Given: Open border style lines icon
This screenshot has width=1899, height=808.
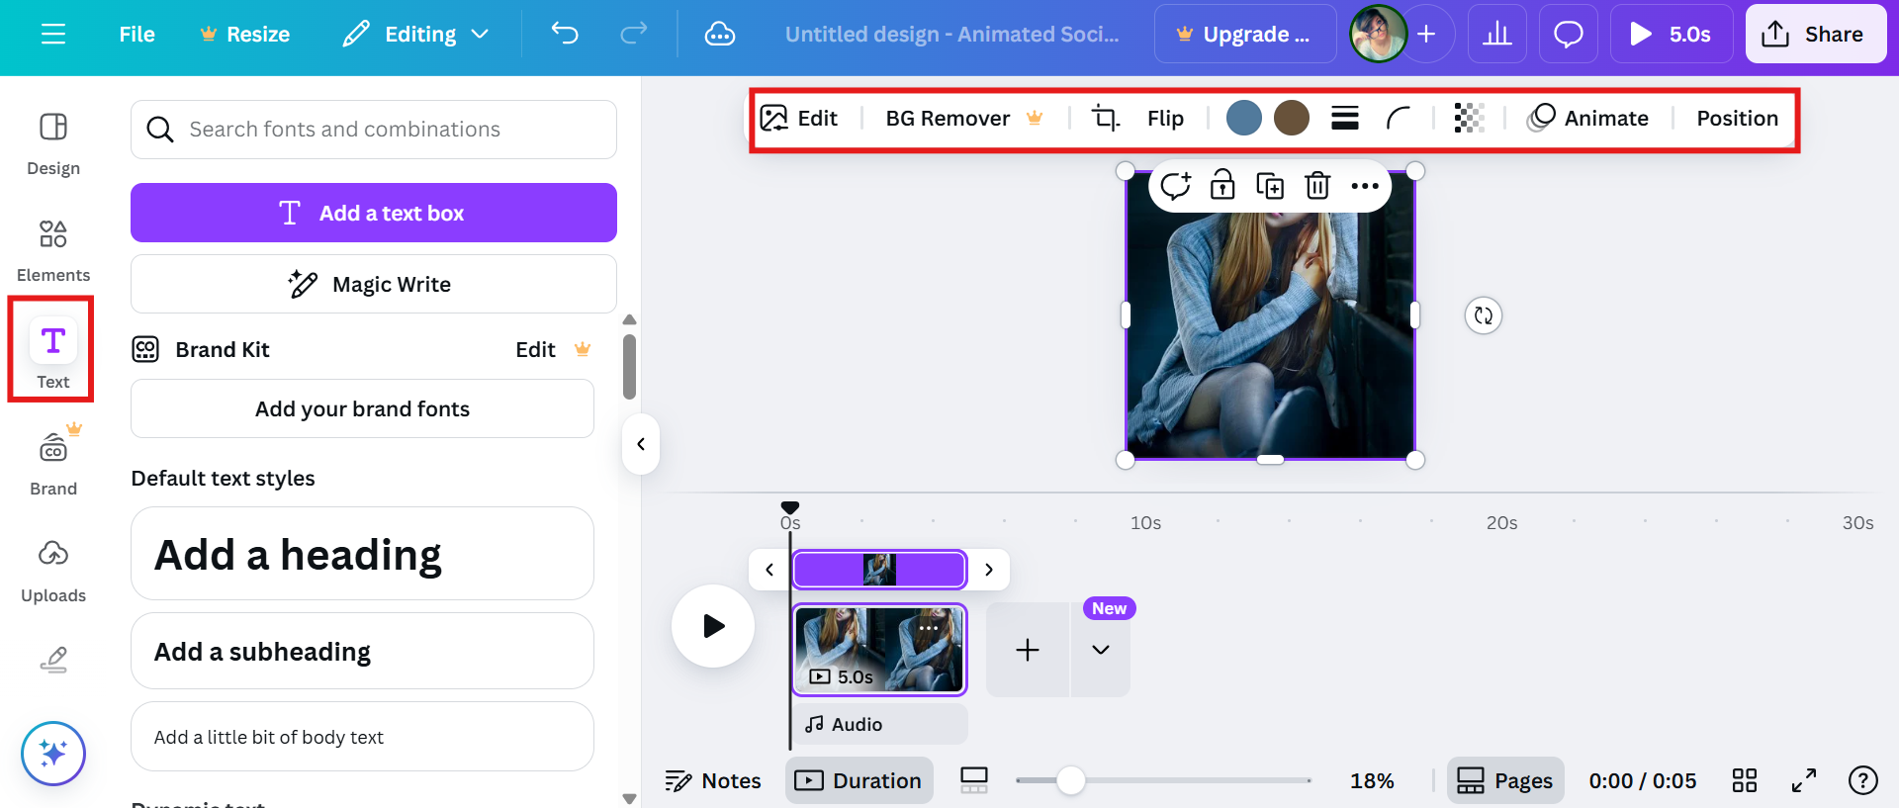Looking at the screenshot, I should click(1345, 119).
